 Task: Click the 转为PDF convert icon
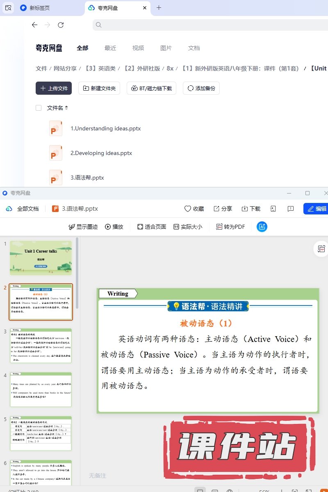tap(219, 227)
